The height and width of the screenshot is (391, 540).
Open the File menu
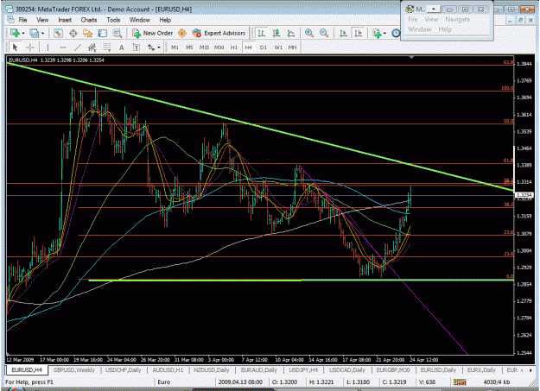pos(22,20)
